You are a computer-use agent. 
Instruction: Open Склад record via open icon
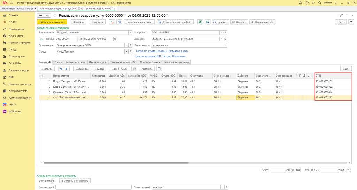tap(130, 52)
